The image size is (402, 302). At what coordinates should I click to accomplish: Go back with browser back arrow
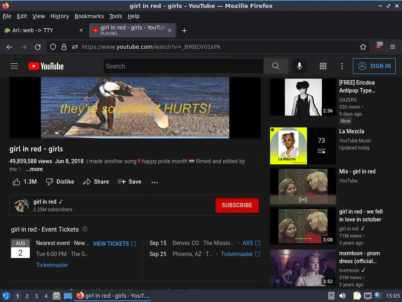click(x=9, y=47)
